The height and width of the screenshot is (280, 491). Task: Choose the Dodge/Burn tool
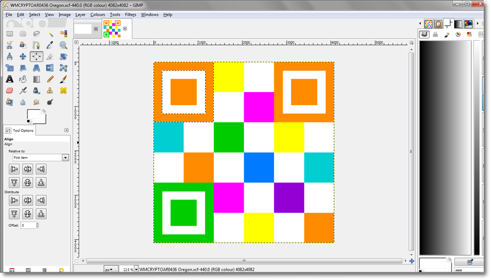pos(50,102)
